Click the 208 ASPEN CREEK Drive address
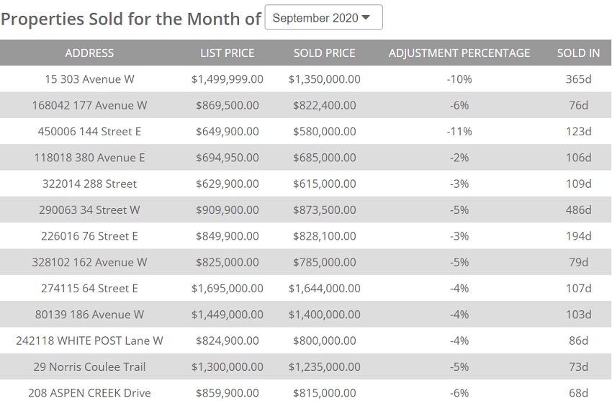This screenshot has height=401, width=612. (x=89, y=393)
